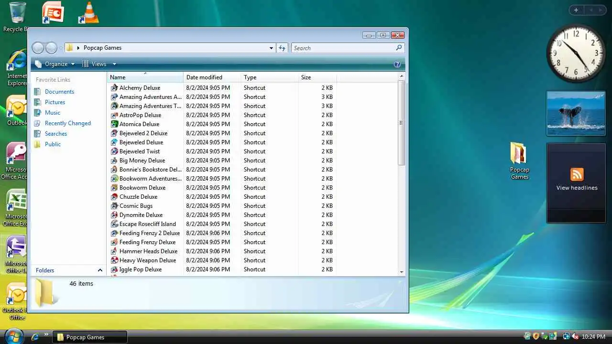Select the Popcap Games desktop folder
This screenshot has height=344, width=612.
(x=519, y=161)
